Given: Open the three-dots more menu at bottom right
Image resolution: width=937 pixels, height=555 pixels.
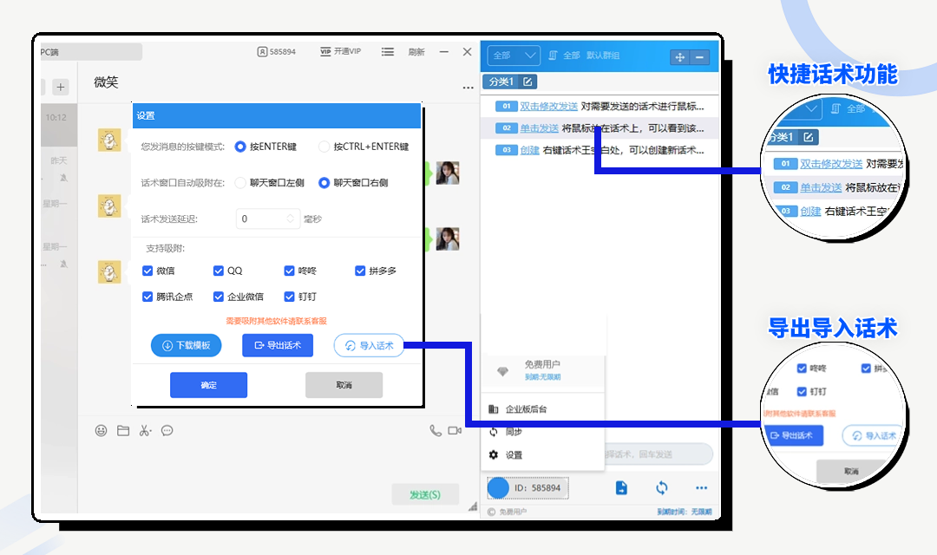Looking at the screenshot, I should pyautogui.click(x=701, y=488).
